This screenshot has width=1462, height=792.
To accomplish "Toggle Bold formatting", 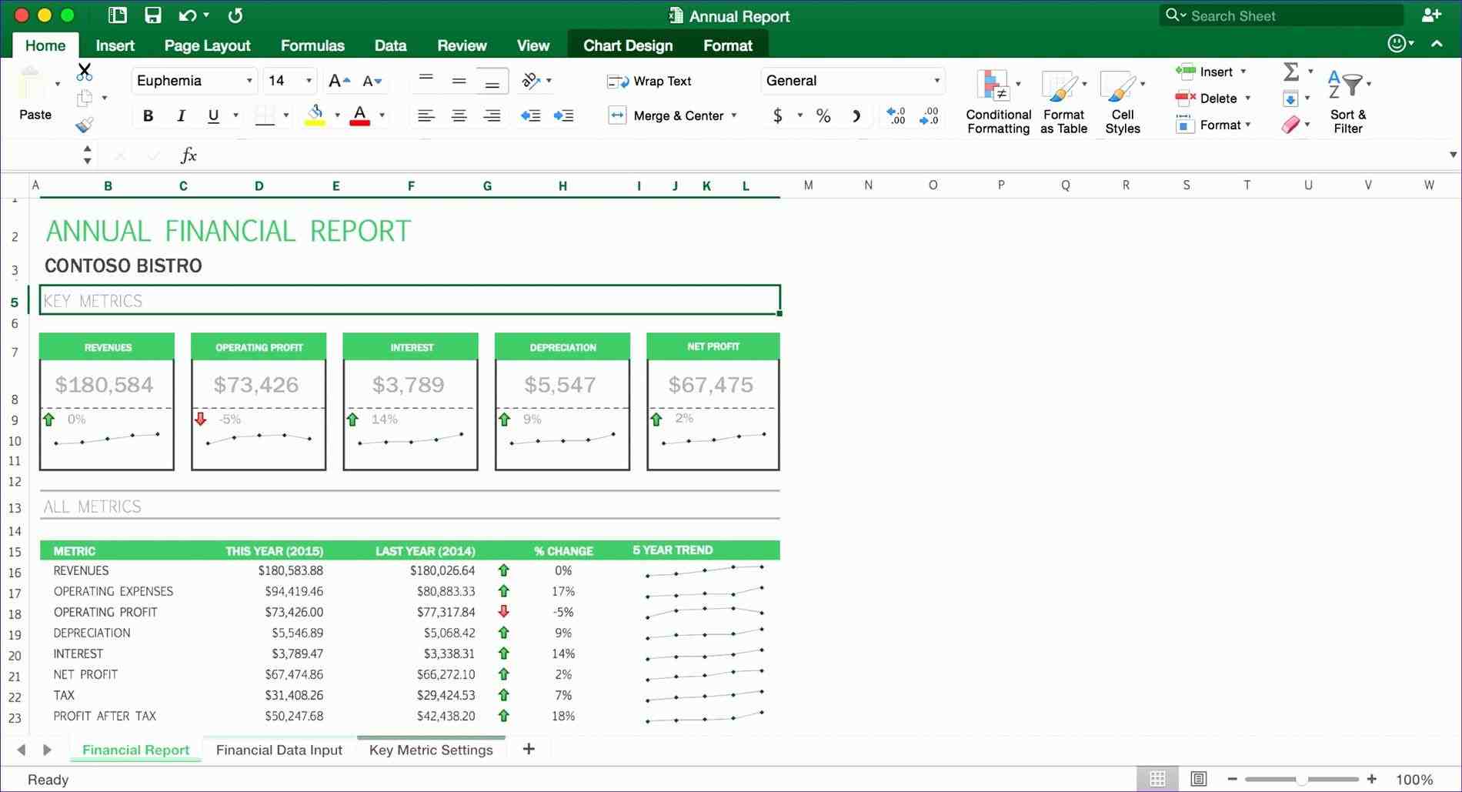I will tap(148, 115).
